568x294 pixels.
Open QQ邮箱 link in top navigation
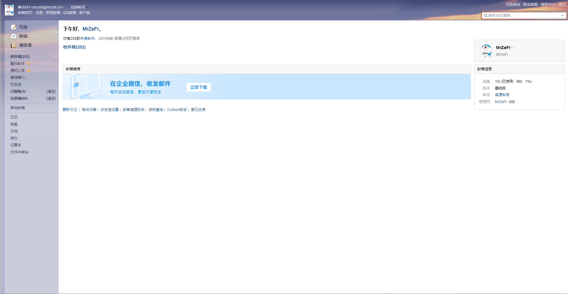pyautogui.click(x=70, y=13)
